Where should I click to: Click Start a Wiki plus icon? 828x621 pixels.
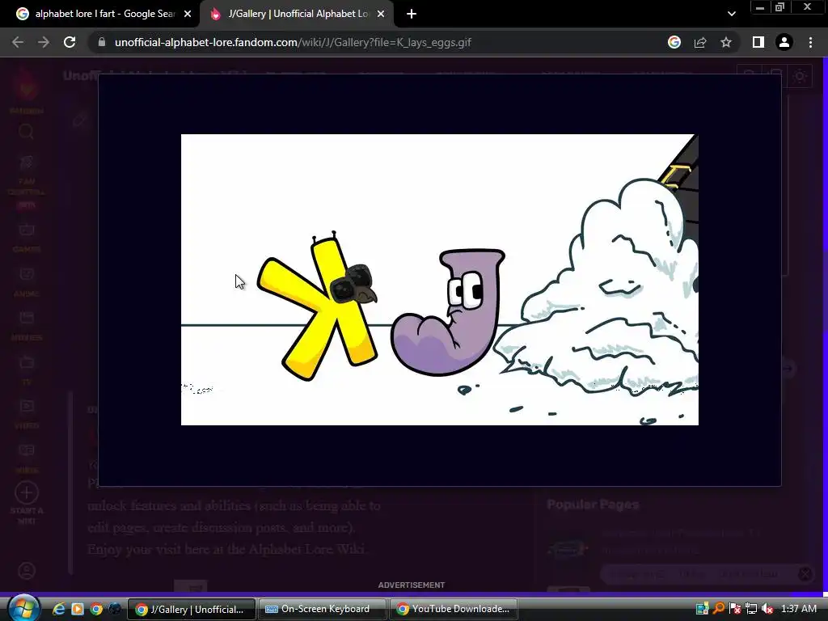tap(27, 492)
